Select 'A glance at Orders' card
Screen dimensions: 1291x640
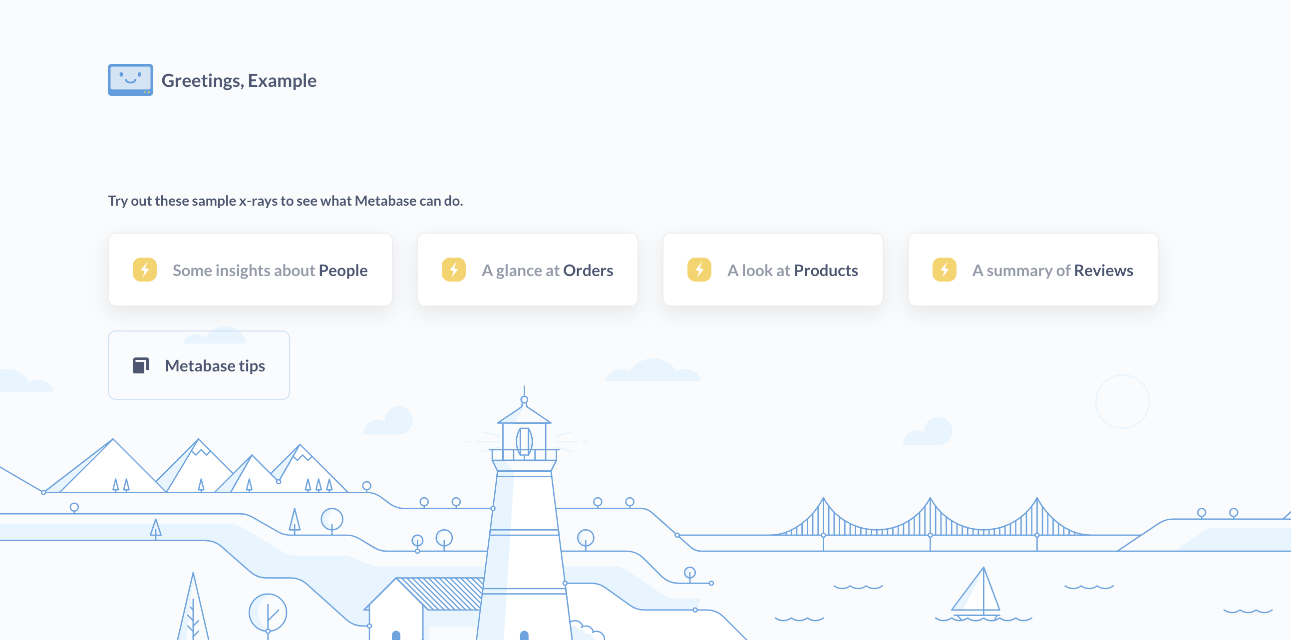pyautogui.click(x=527, y=270)
